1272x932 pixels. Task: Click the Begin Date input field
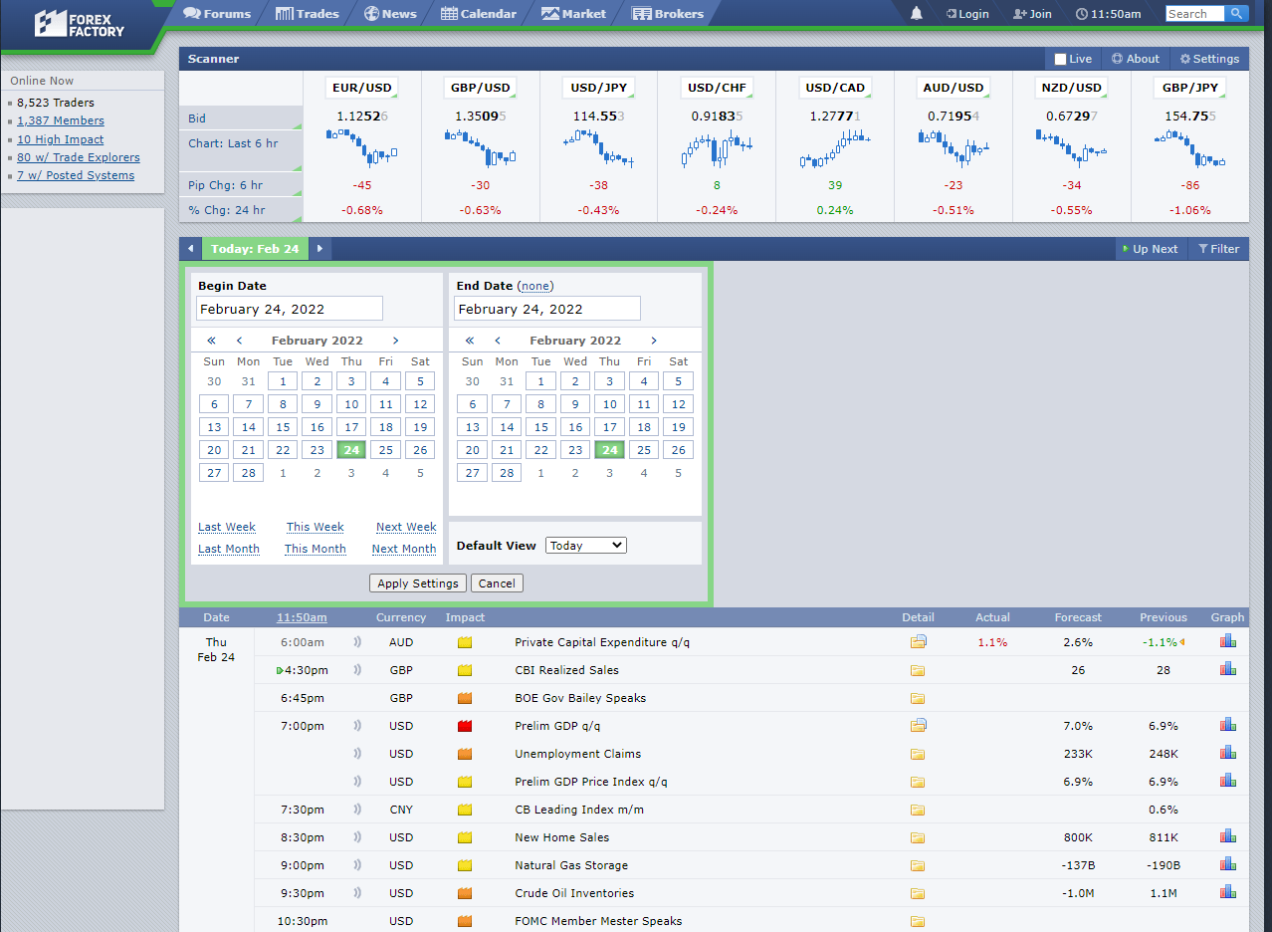290,309
